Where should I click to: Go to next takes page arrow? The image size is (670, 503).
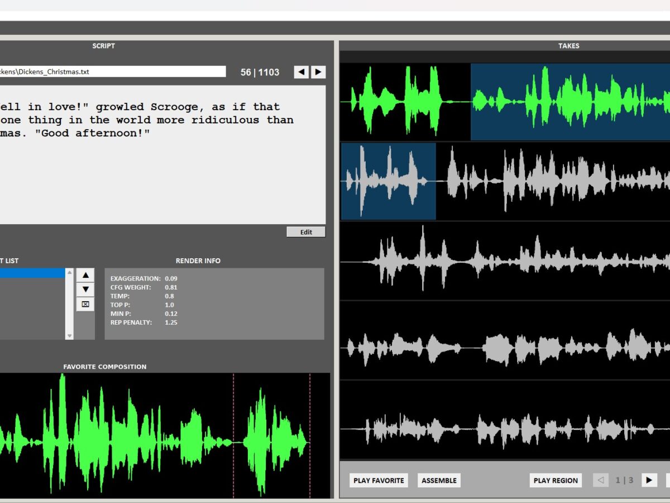649,480
